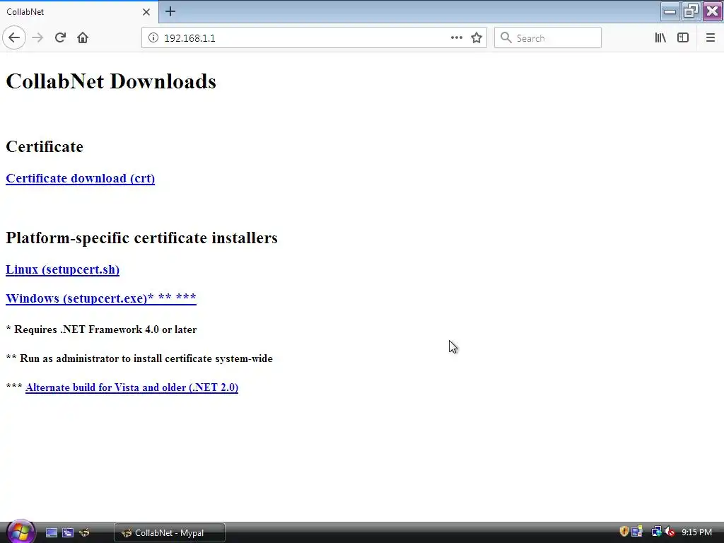The height and width of the screenshot is (543, 724).
Task: Click Switch between windows quick launch icon
Action: 68,533
